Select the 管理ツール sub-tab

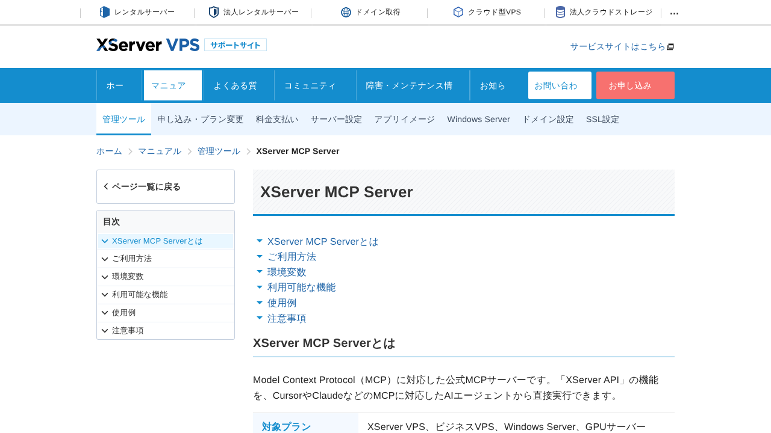[123, 119]
